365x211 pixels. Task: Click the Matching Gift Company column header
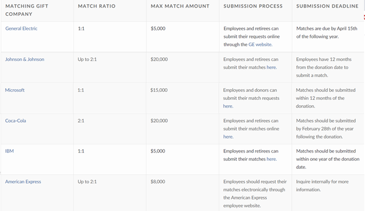coord(27,10)
